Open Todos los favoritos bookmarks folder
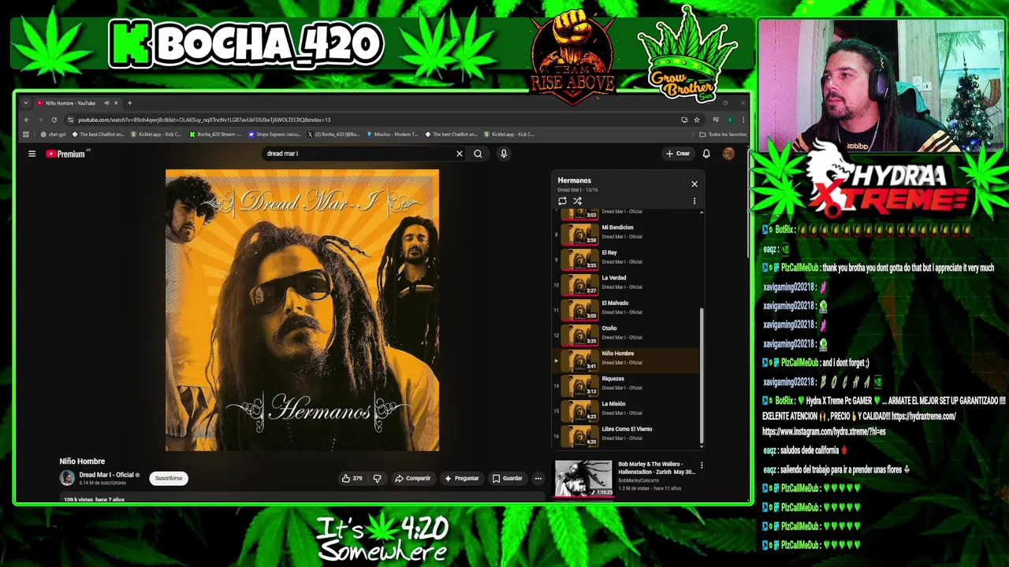Screen dimensions: 1009x567 pyautogui.click(x=723, y=134)
